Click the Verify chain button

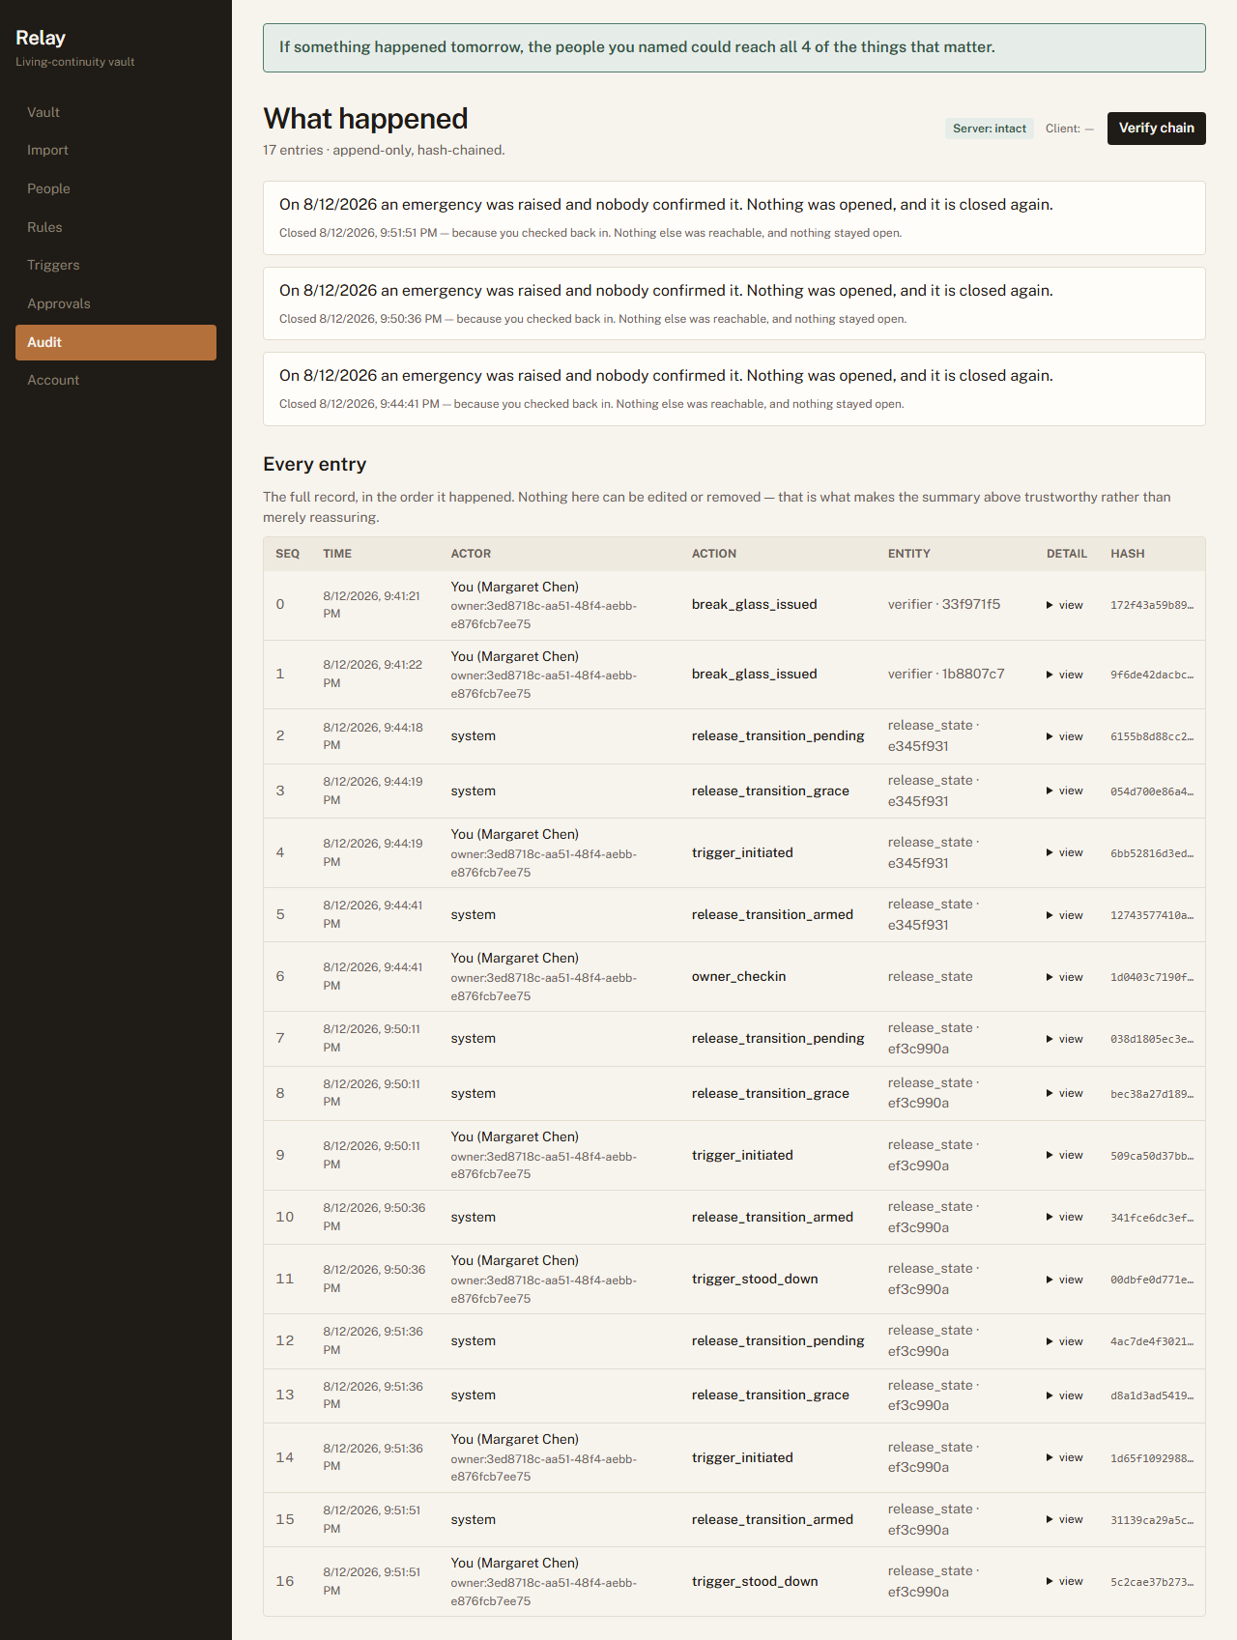click(1156, 129)
